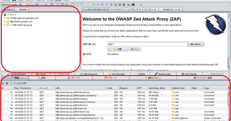Click the new session document icon

click(24, 4)
